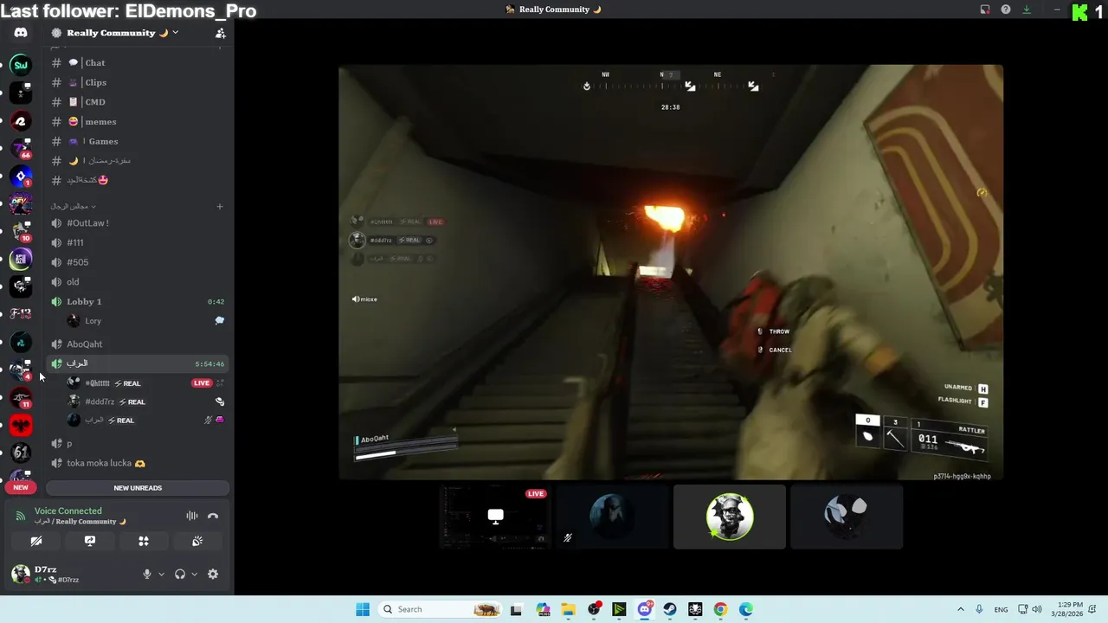
Task: Open the Chat text channel
Action: click(138, 62)
